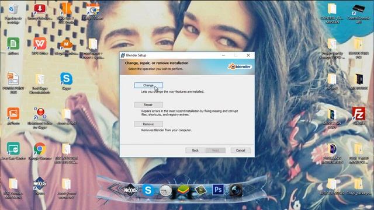Click the Remove button to uninstall Blender

(148, 124)
